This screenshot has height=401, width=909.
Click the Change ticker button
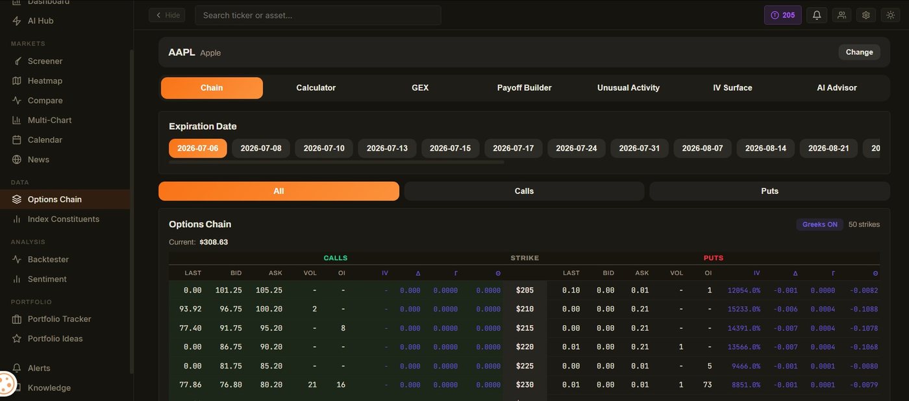pos(859,52)
